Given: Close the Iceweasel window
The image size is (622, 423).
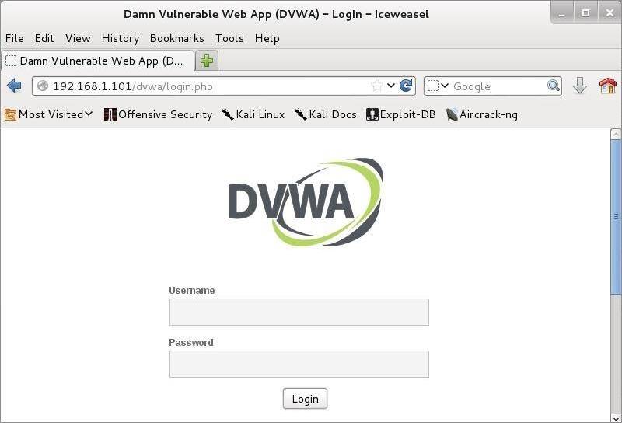Looking at the screenshot, I should point(610,13).
